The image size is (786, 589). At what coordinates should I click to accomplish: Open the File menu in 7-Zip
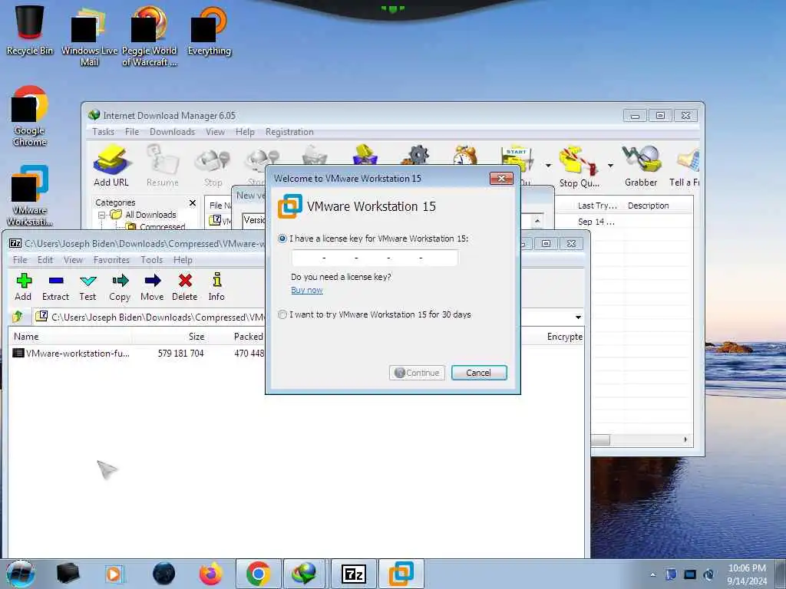point(20,260)
